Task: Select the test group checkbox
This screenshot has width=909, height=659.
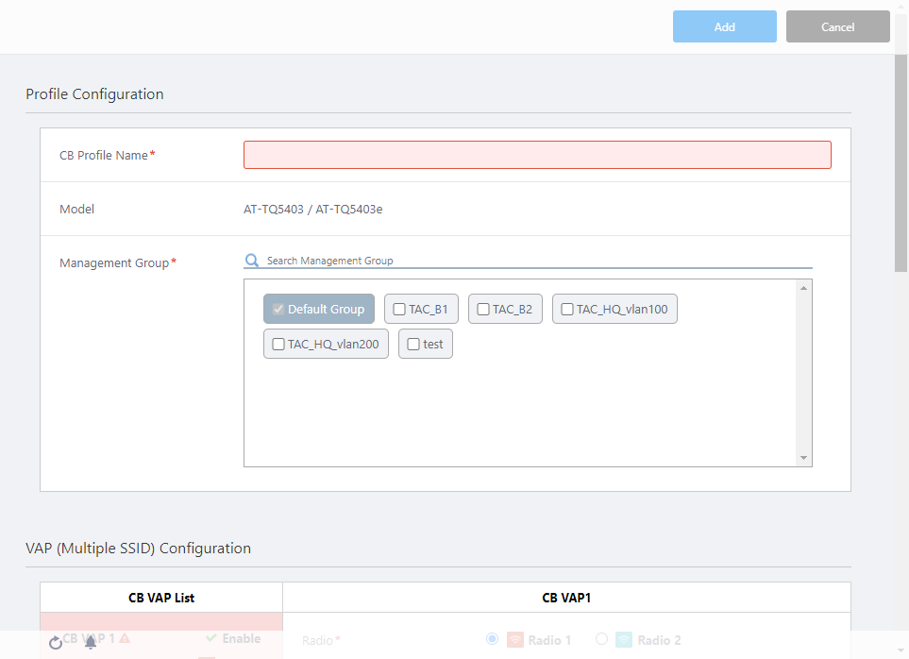Action: point(413,345)
